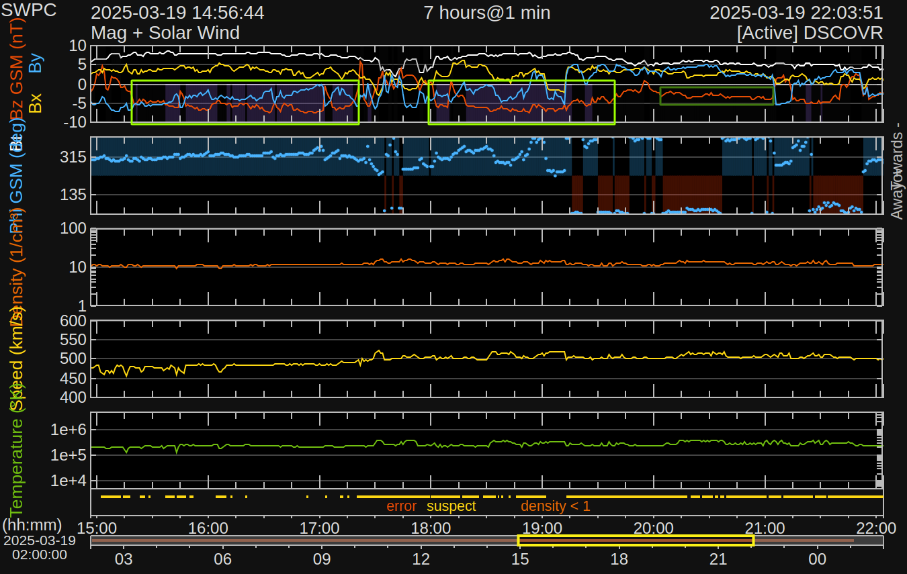Click the 17:00 time tick label
This screenshot has height=574, width=907.
click(x=320, y=527)
